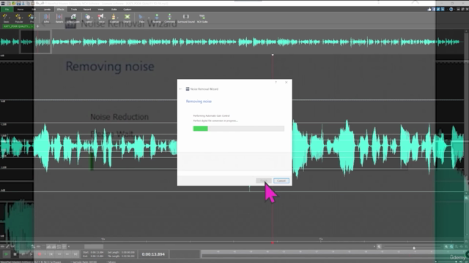Expand the Basic effects dropdown arrow

coord(10,18)
